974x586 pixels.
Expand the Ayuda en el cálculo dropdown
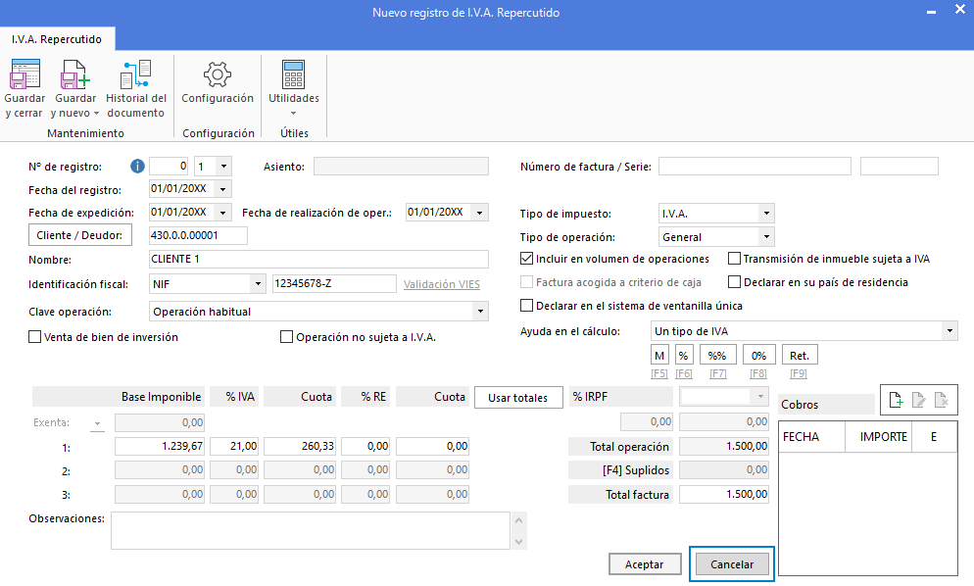(x=950, y=331)
